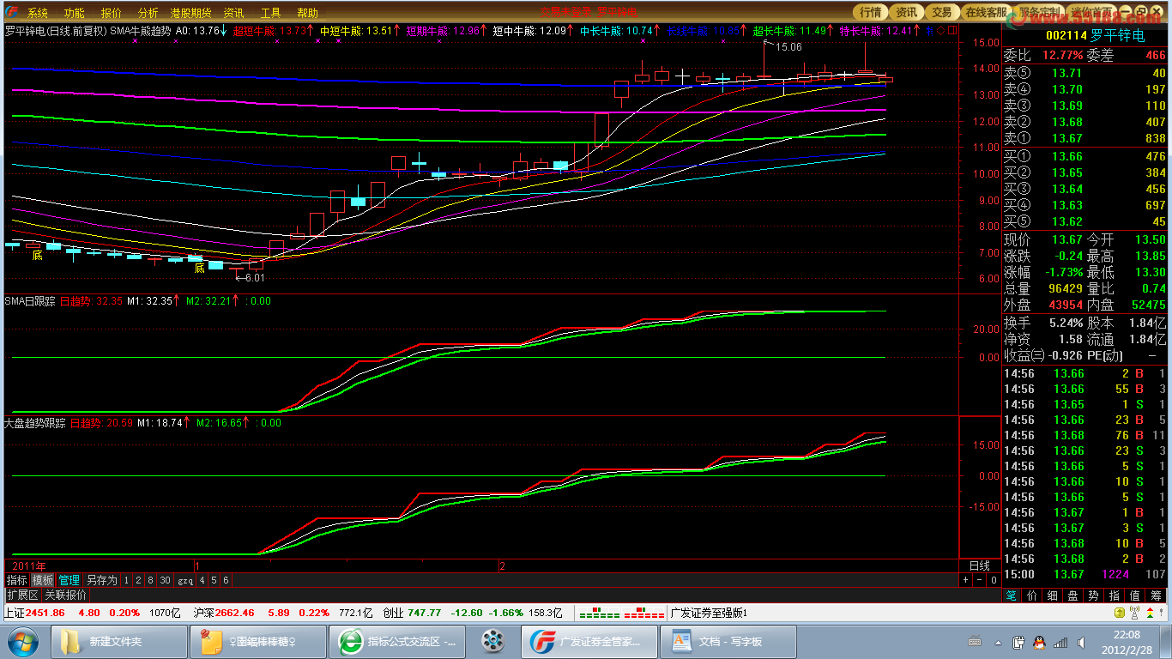Click the red window icon above chart
The image size is (1172, 659).
951,31
